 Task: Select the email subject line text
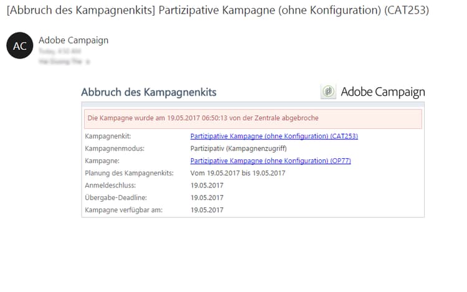218,10
